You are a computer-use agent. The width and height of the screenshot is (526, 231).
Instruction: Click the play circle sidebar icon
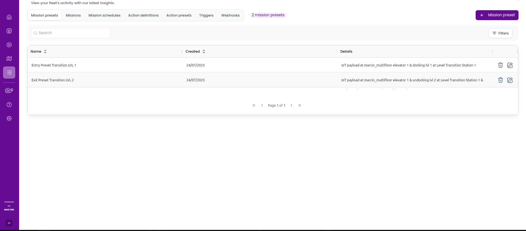9,45
